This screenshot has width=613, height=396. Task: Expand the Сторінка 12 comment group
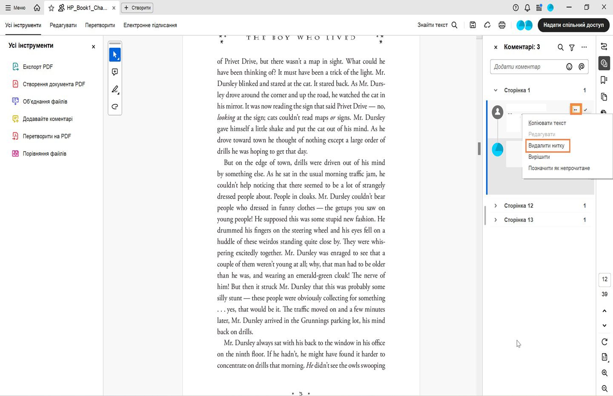pos(496,206)
